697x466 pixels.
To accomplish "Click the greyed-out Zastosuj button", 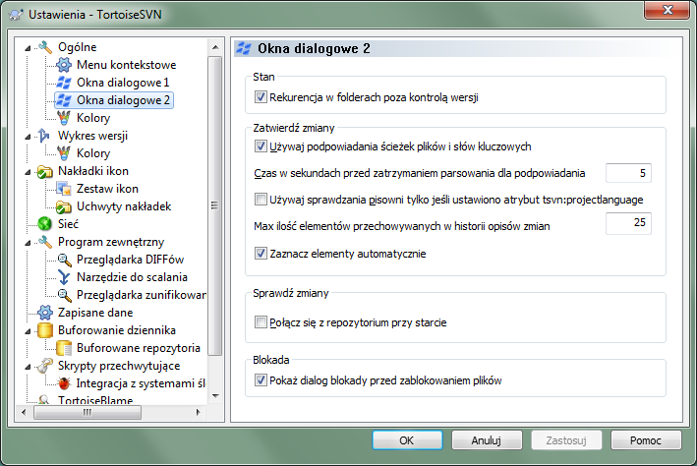I will [x=566, y=440].
